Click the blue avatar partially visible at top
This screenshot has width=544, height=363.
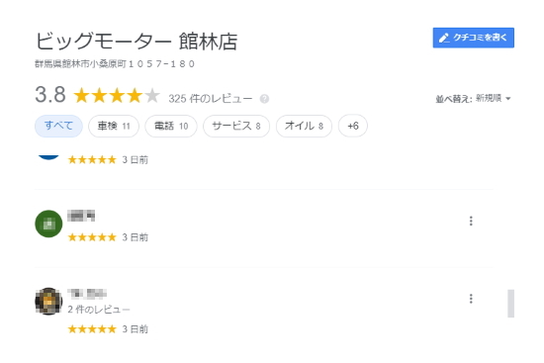48,157
